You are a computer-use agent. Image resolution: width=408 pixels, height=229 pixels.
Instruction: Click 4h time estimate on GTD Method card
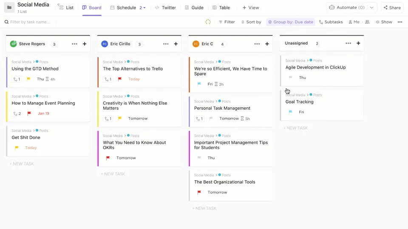(51, 79)
